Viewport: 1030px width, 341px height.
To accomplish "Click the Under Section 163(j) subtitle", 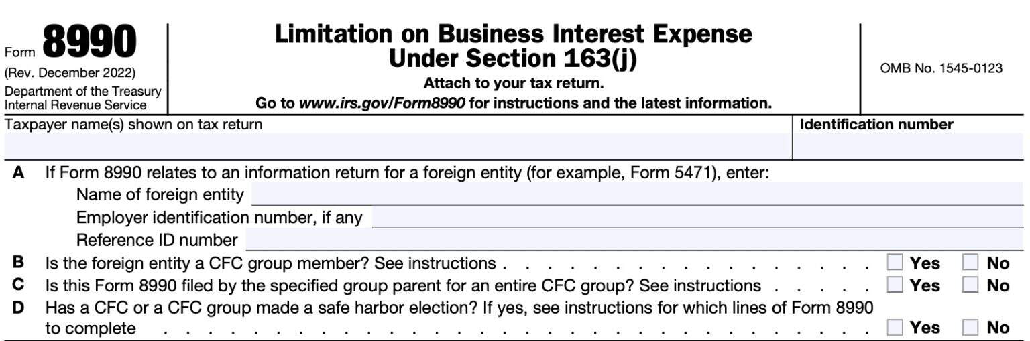I will 513,59.
